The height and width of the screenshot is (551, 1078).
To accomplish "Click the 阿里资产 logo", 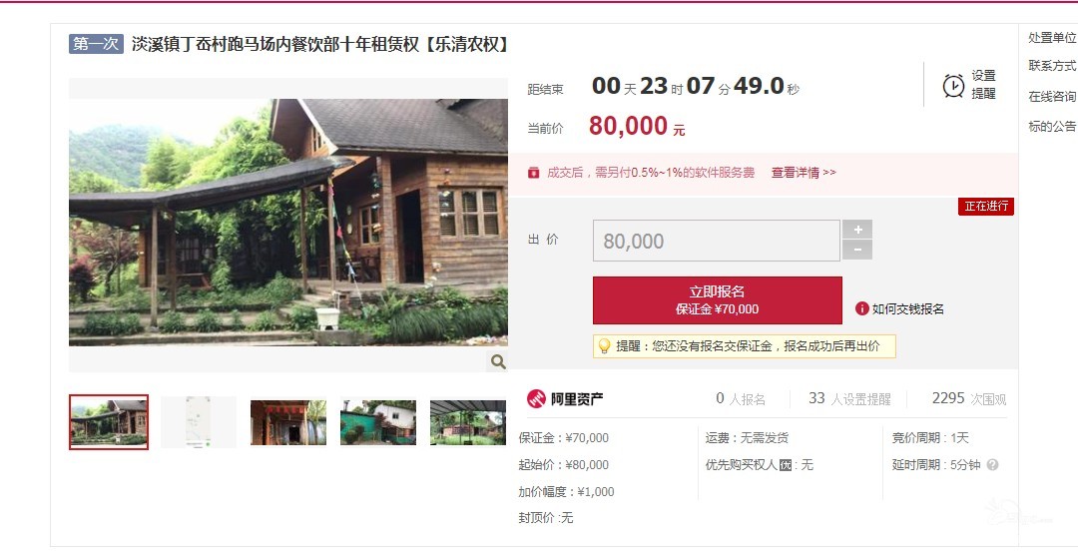I will [x=564, y=398].
